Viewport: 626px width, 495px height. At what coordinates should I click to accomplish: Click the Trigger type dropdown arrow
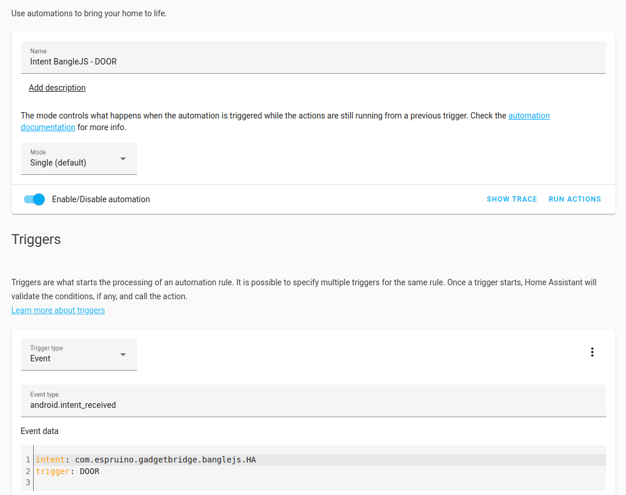click(x=123, y=355)
